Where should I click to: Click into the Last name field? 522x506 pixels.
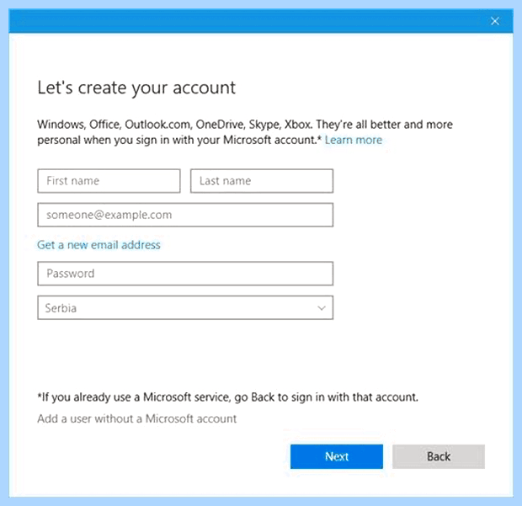point(262,181)
